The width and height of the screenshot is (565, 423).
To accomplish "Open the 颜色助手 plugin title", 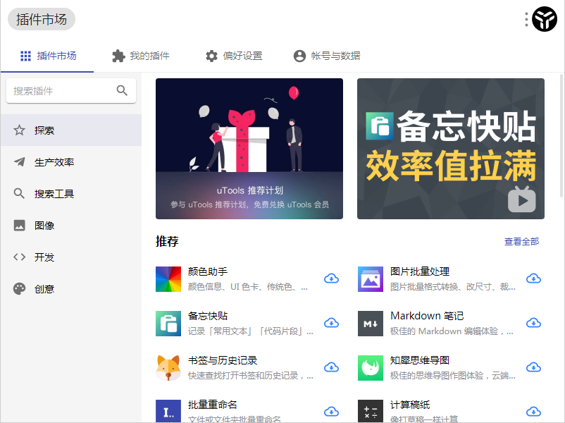I will tap(208, 271).
